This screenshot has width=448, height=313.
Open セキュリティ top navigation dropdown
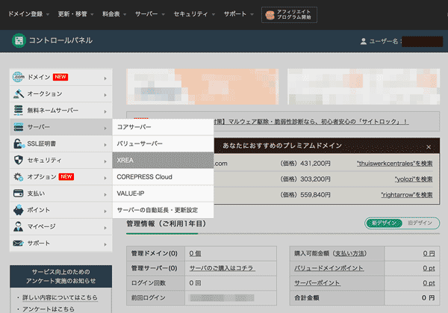(194, 14)
